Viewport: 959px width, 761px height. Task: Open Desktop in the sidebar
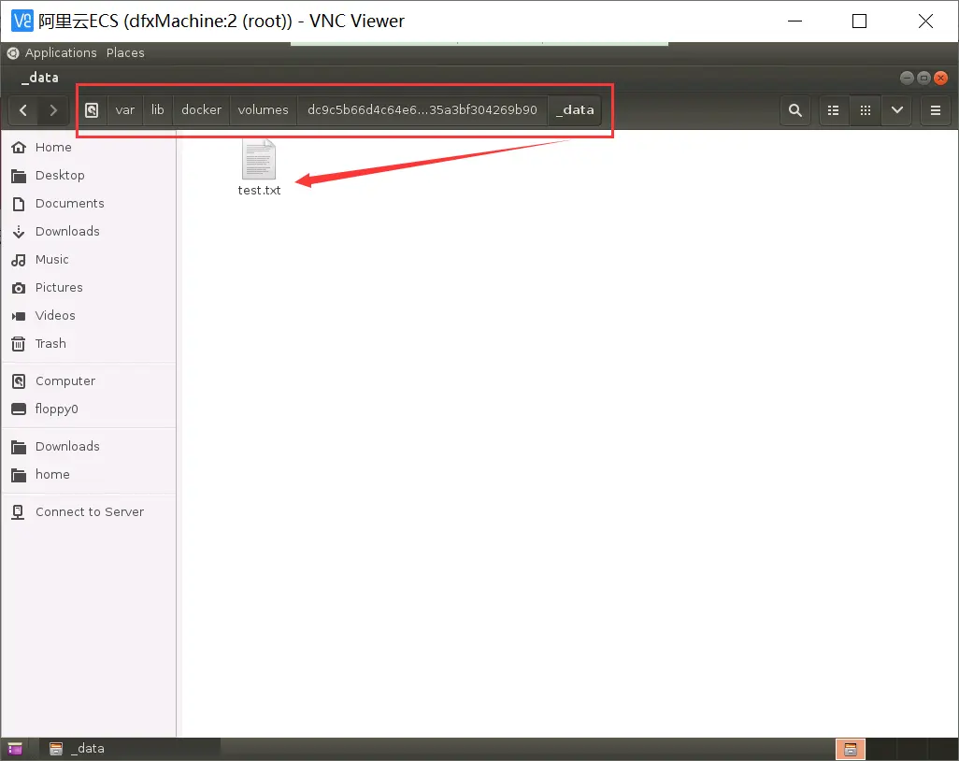(89, 176)
